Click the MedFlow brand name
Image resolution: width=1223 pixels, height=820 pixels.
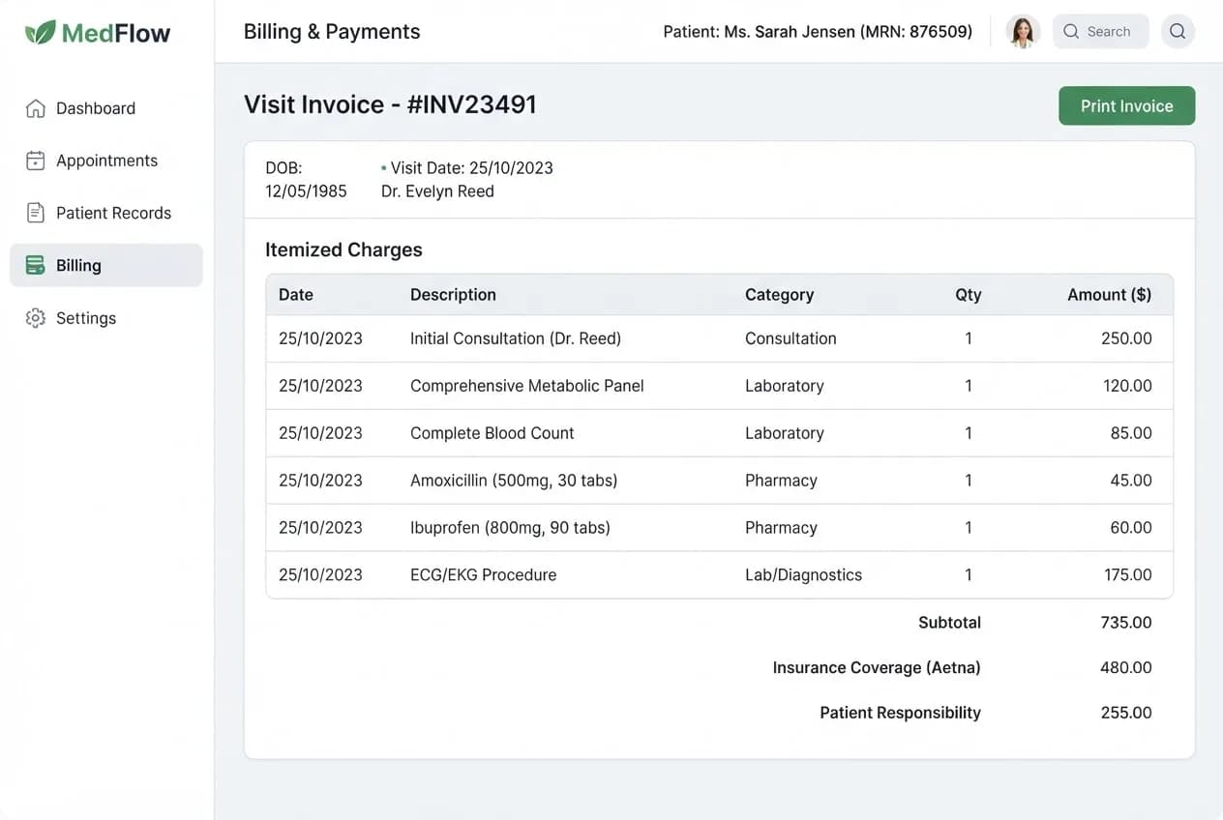116,33
